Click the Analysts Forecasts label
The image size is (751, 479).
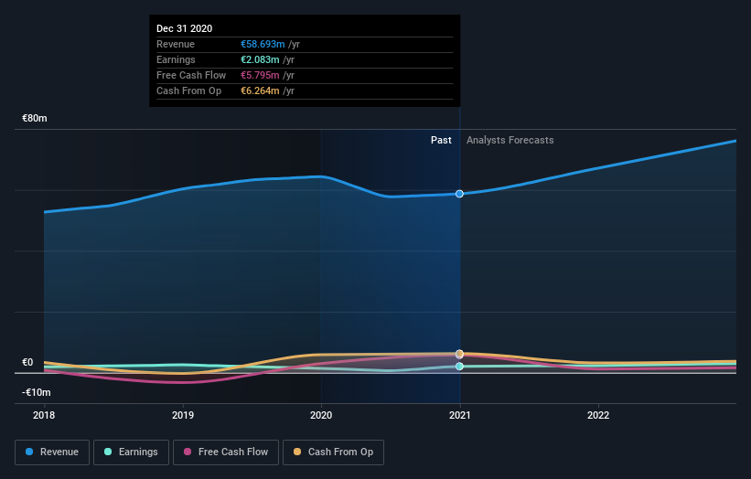coord(510,140)
